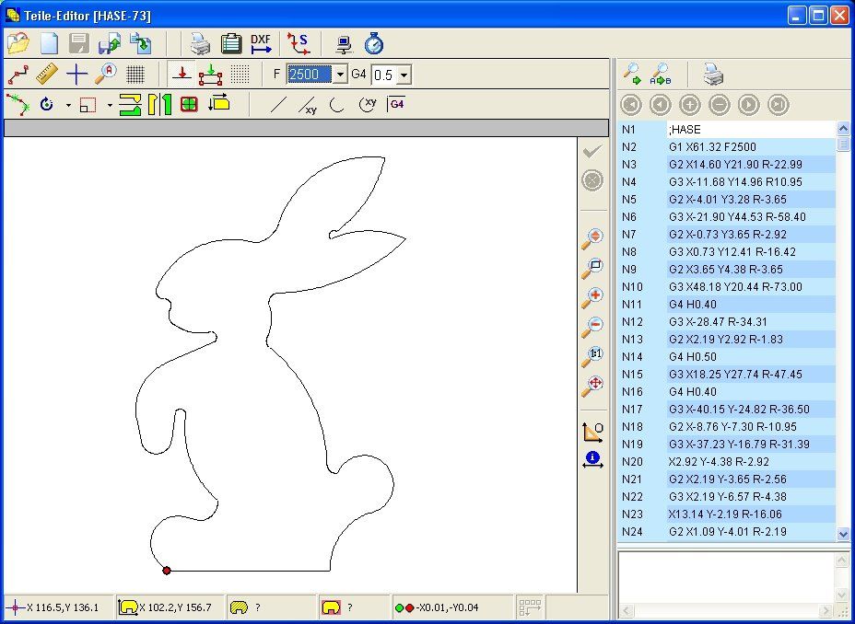Image resolution: width=855 pixels, height=624 pixels.
Task: Select the G4 dwell command icon
Action: [396, 104]
